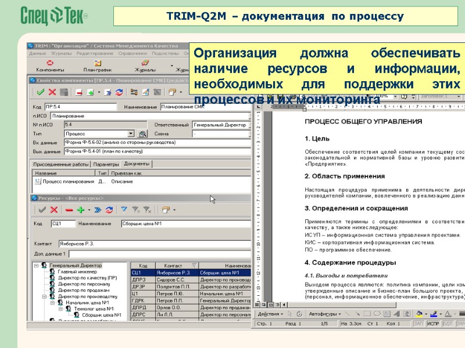
Task: Open the Тип dropdown showing Процесс
Action: click(131, 134)
